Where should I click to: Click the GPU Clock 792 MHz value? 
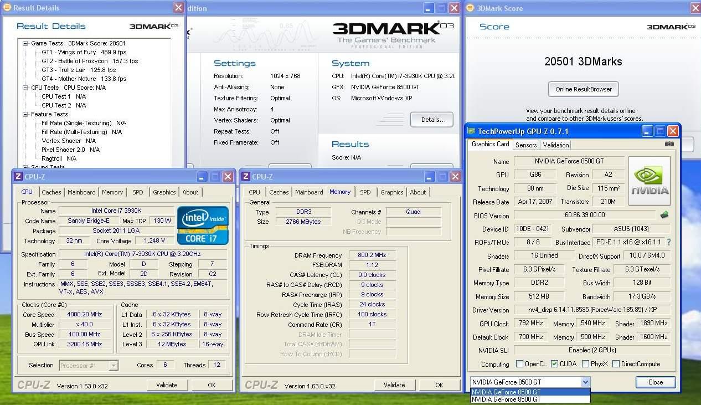[530, 323]
